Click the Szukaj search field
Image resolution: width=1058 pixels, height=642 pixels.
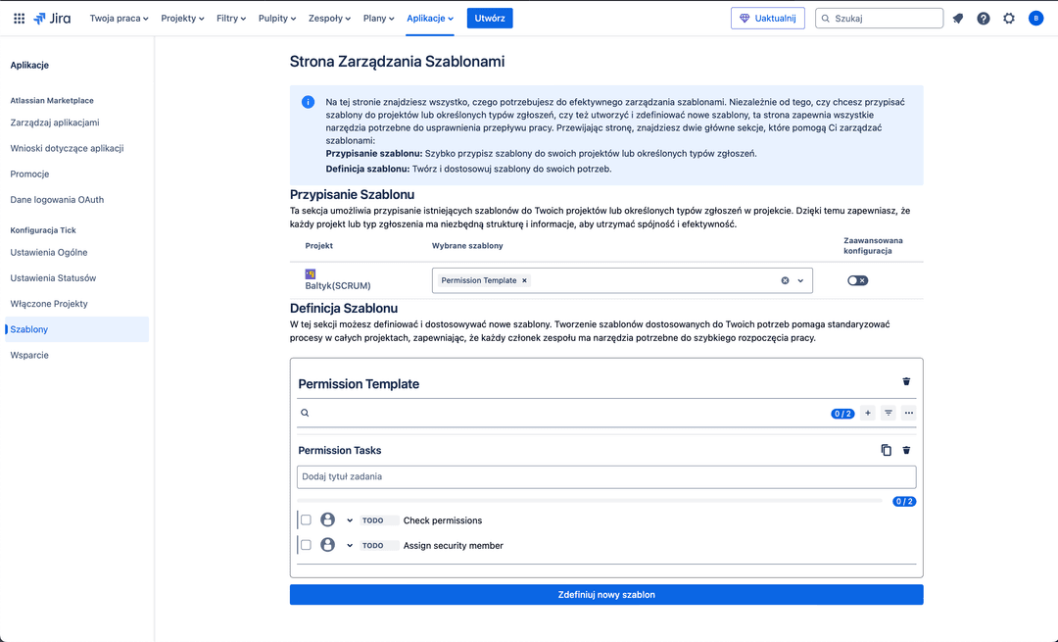(x=879, y=19)
